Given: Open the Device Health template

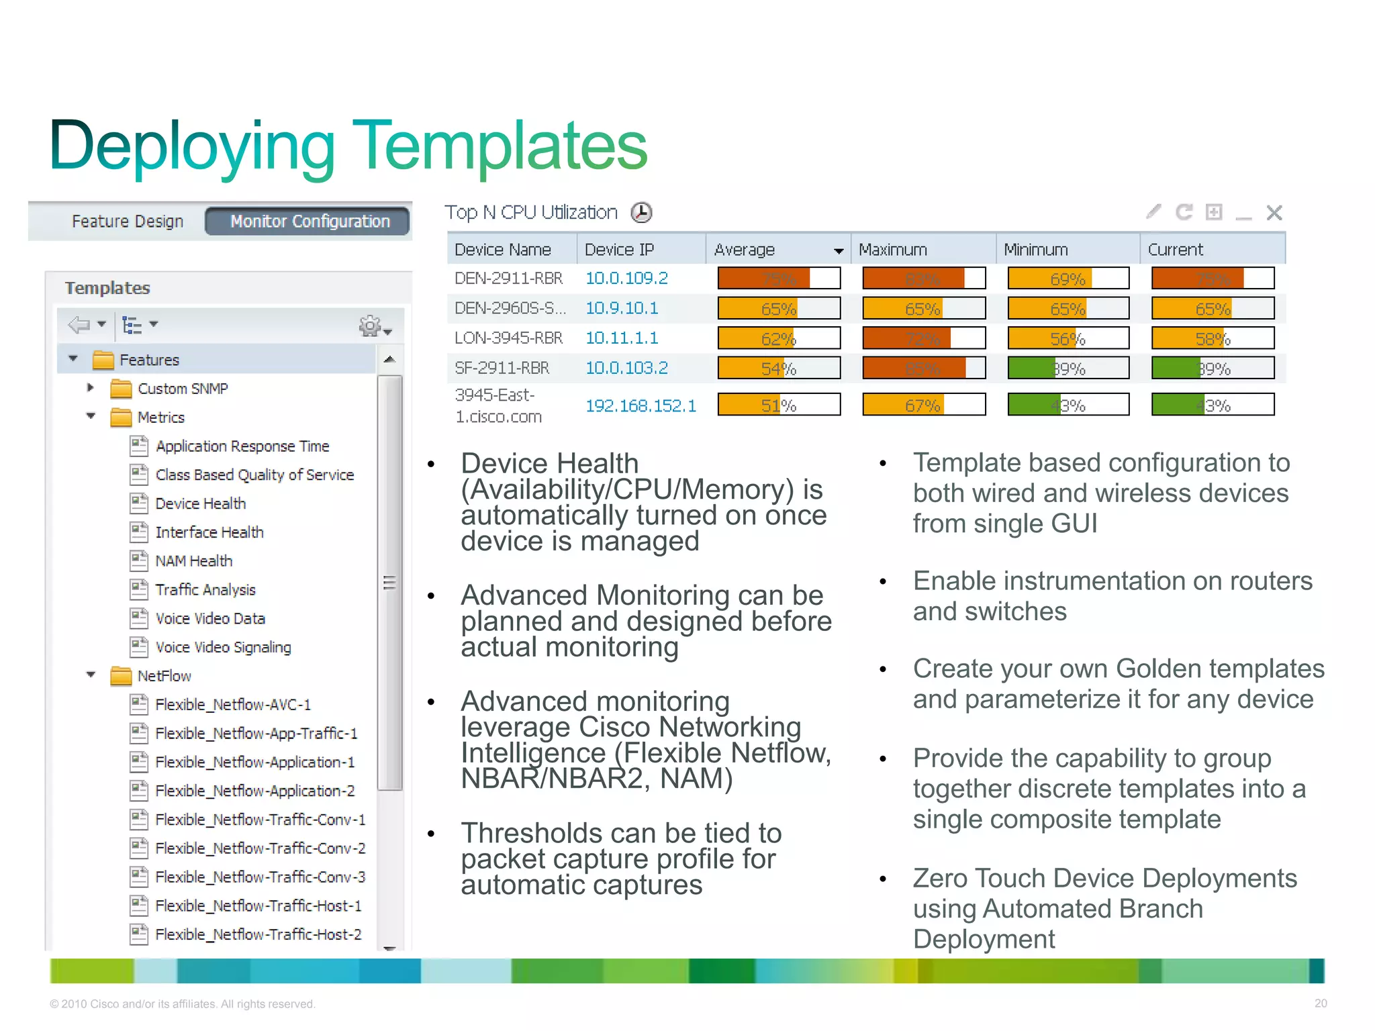Looking at the screenshot, I should (200, 503).
